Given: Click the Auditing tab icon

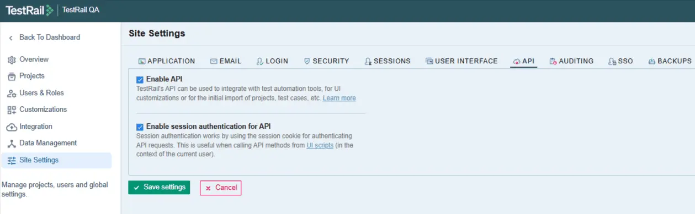Looking at the screenshot, I should pyautogui.click(x=553, y=62).
